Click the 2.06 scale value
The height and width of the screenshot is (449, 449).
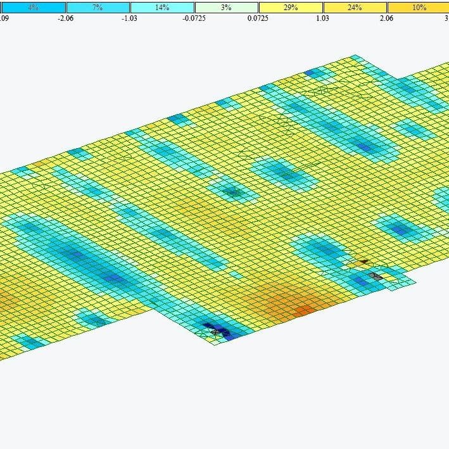pyautogui.click(x=386, y=18)
